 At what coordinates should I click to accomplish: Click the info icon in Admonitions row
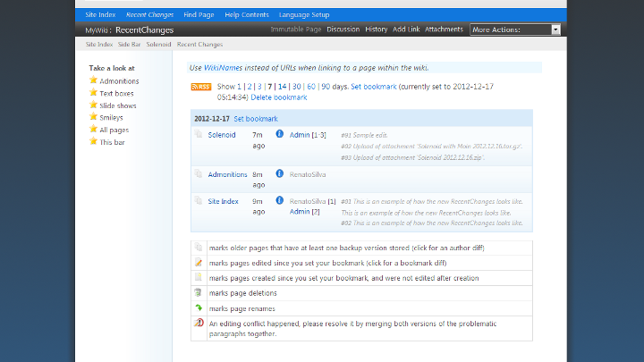coord(279,174)
